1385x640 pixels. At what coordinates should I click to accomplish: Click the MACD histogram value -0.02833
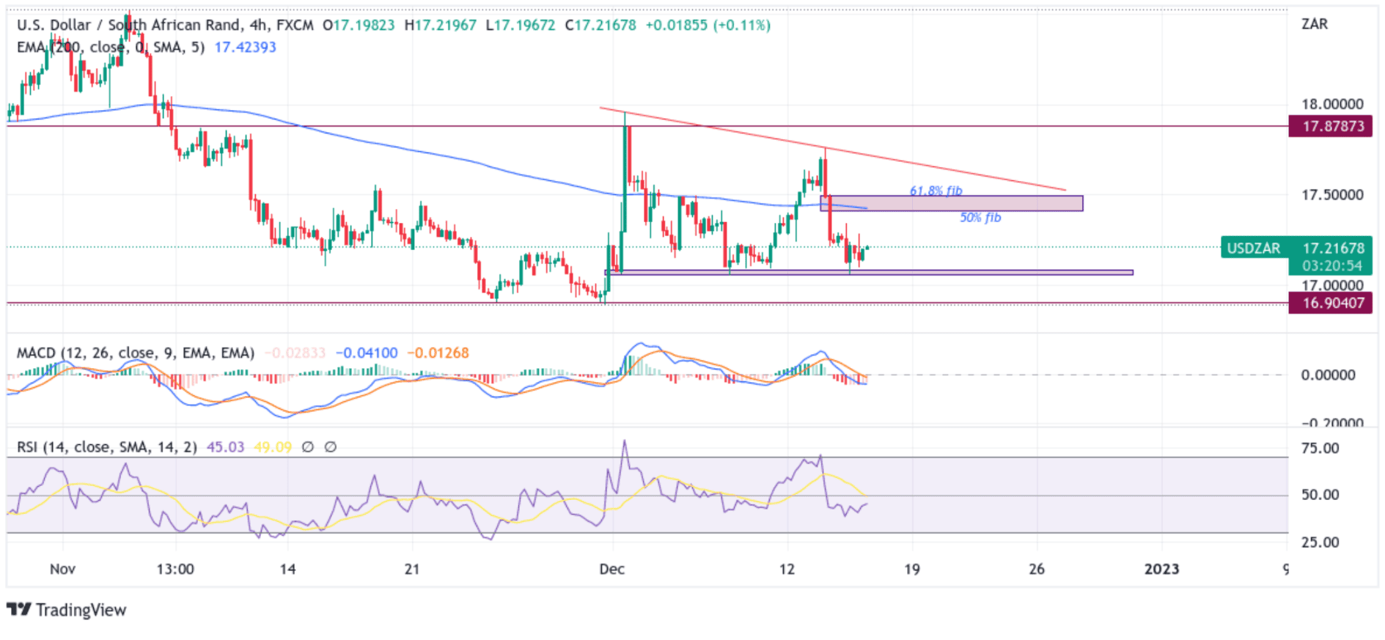pos(295,353)
